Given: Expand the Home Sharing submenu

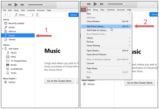Looking at the screenshot, I should tap(106, 46).
